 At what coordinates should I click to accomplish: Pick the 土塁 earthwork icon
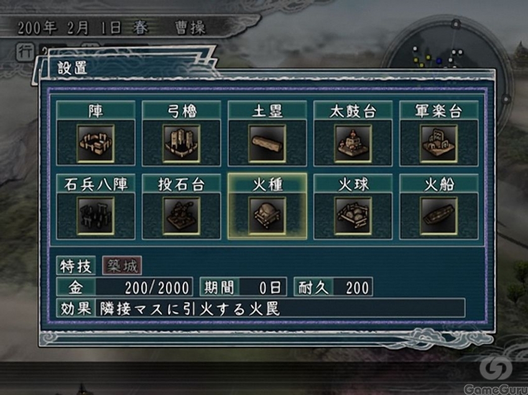267,144
